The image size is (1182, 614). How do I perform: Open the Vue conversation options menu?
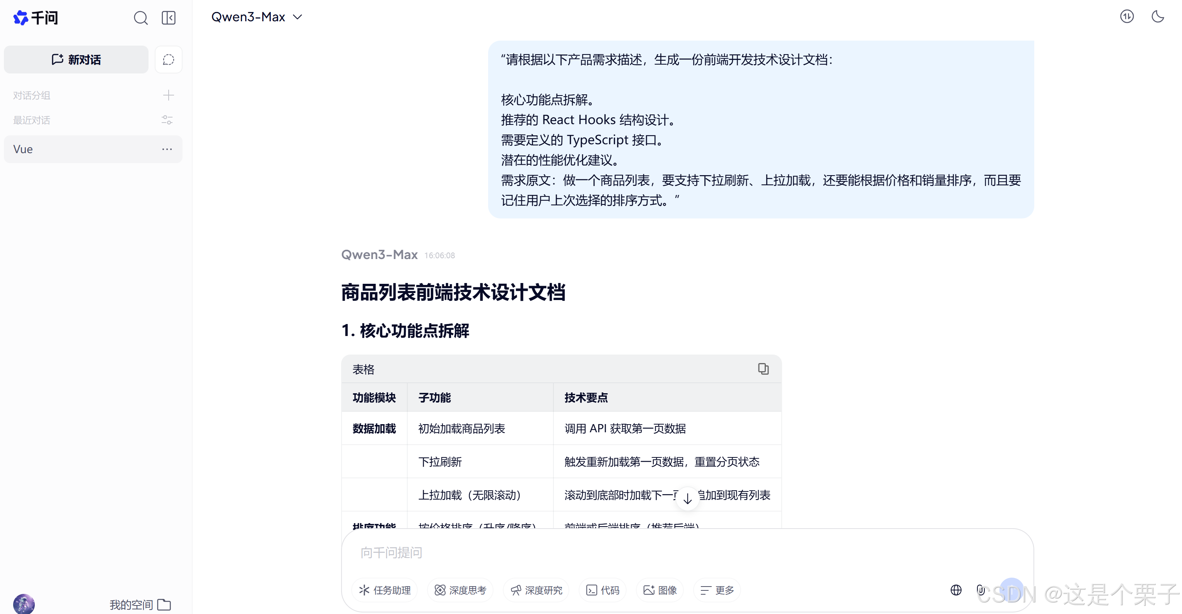[167, 149]
